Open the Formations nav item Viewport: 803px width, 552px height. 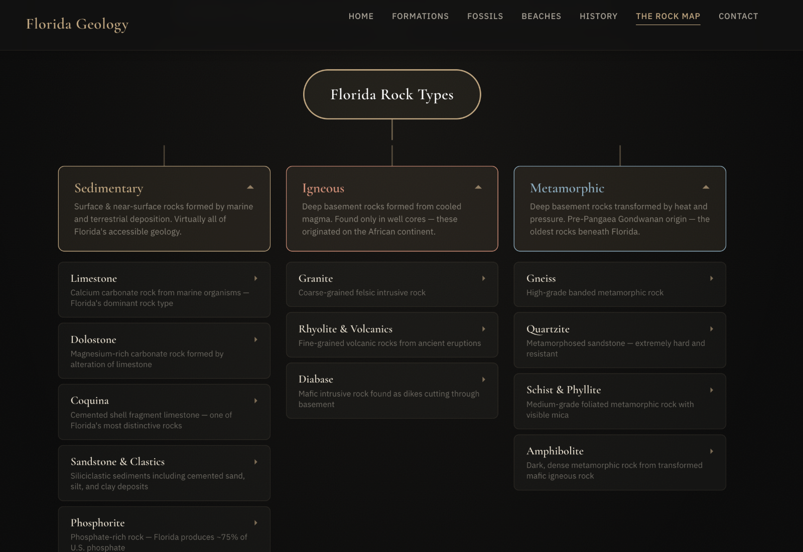tap(421, 17)
